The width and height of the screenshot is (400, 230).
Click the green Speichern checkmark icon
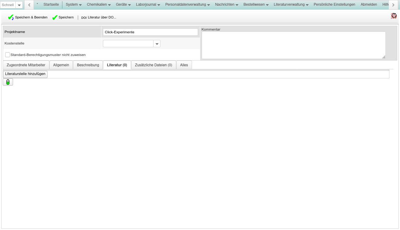pos(55,18)
